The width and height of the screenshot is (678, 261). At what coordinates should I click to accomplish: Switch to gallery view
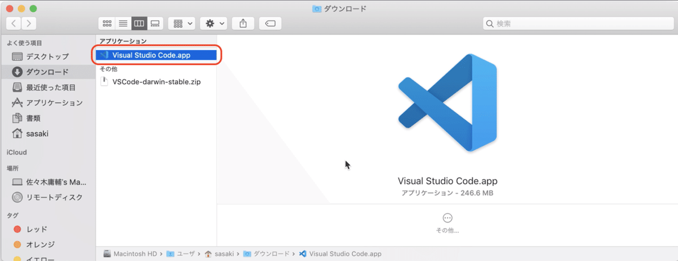click(155, 23)
